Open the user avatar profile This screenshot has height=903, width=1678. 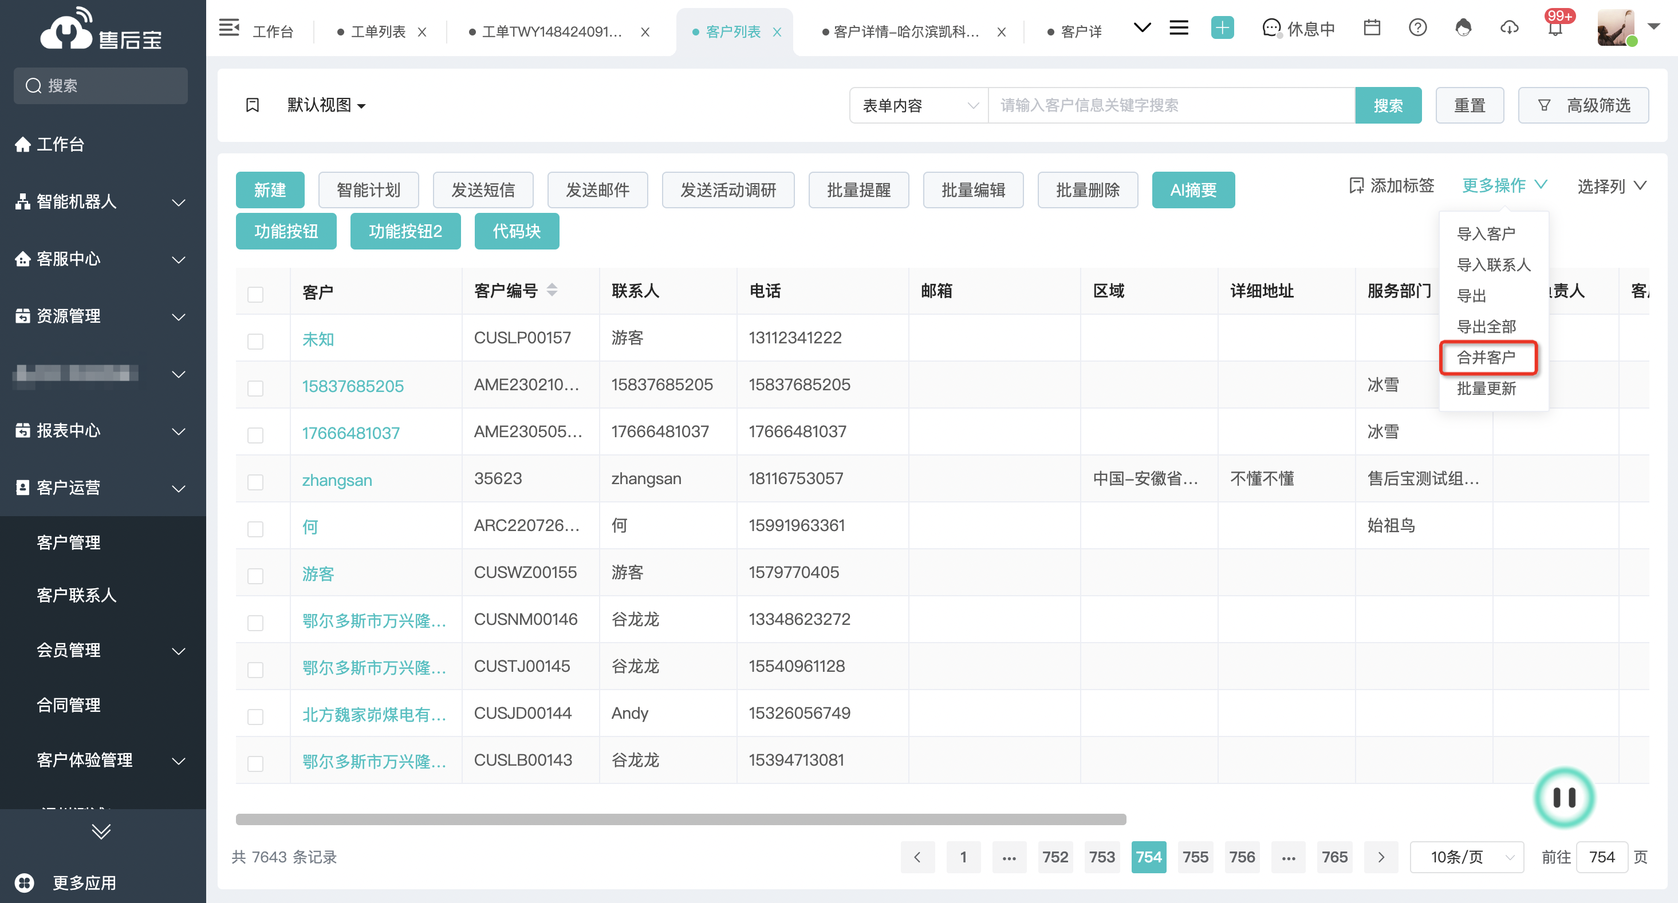1616,28
